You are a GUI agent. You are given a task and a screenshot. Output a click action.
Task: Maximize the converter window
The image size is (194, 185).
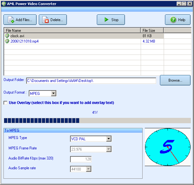click(x=184, y=4)
